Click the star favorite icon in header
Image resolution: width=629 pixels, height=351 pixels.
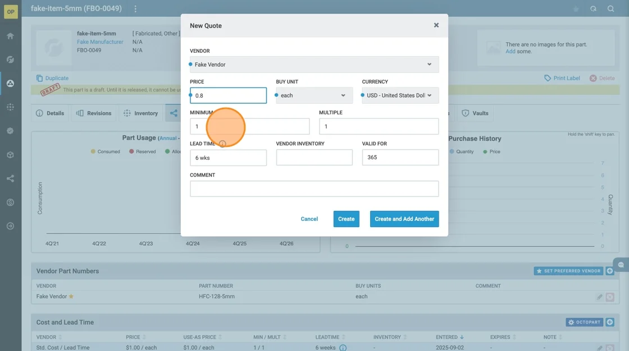576,9
